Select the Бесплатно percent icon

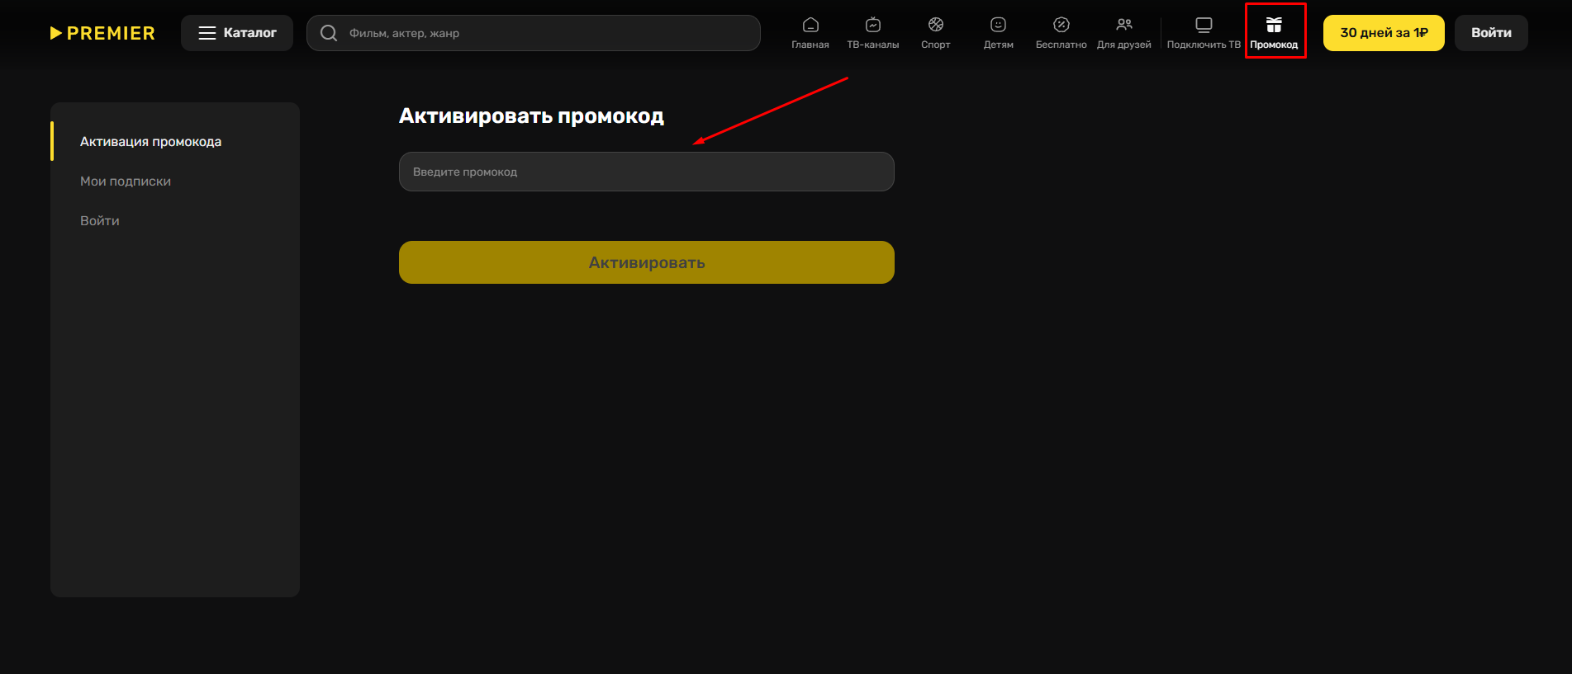pos(1061,25)
